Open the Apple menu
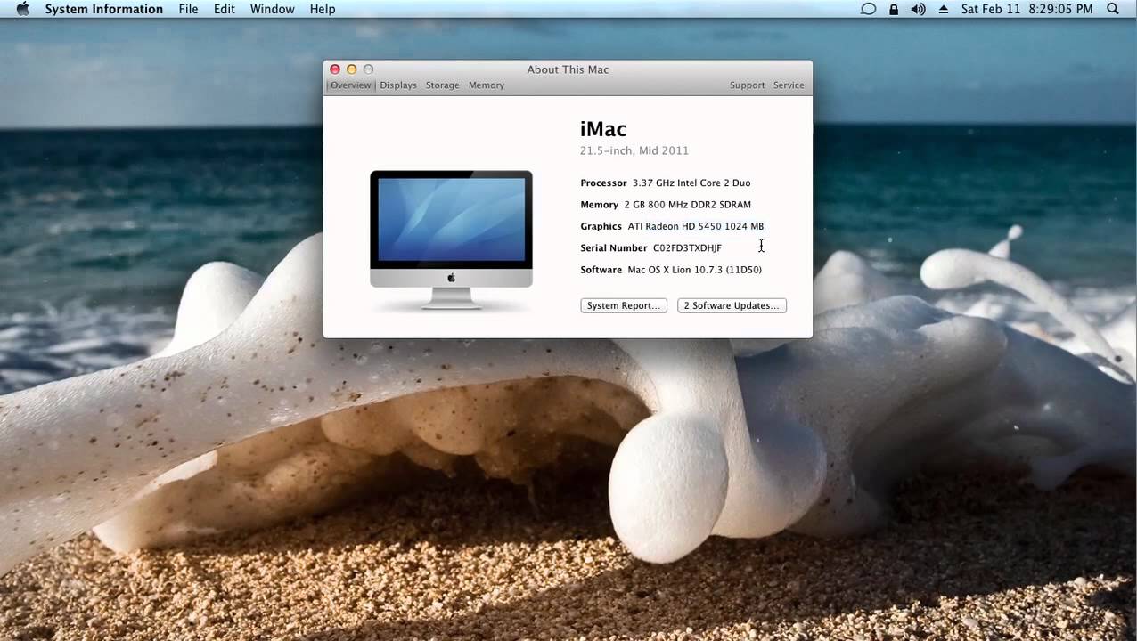Viewport: 1137px width, 641px height. click(22, 9)
